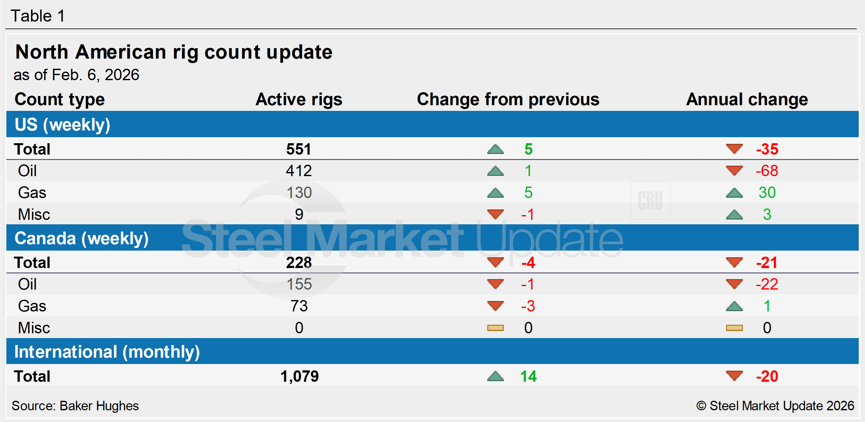
Task: Click the Source: Baker Hughes text
Action: pyautogui.click(x=75, y=406)
